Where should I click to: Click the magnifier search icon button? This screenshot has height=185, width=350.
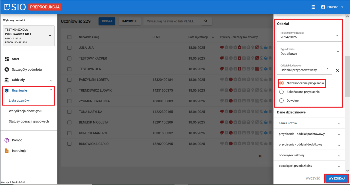206,21
